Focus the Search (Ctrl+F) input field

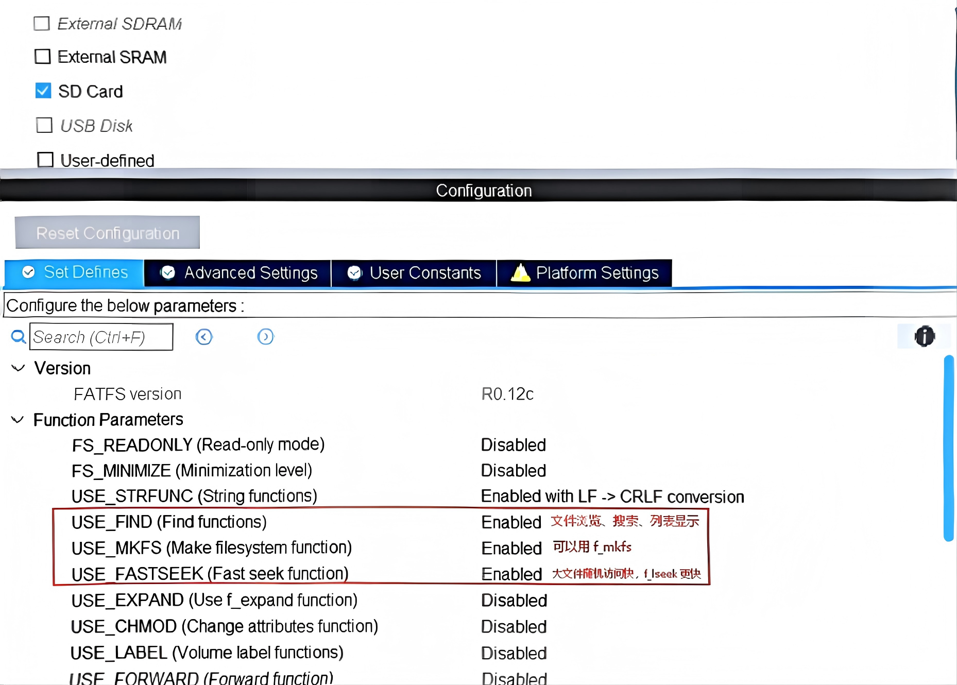[101, 337]
